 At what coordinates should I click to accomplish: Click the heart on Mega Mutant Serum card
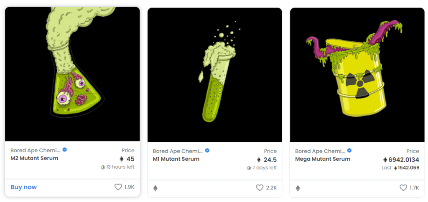coord(403,188)
